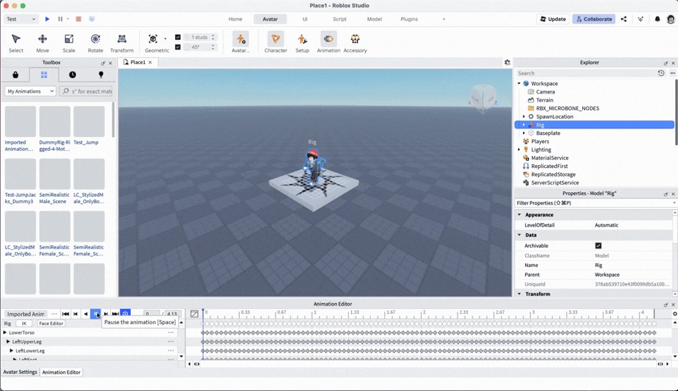The image size is (678, 391).
Task: Open the Animation Editor settings gear
Action: click(675, 314)
